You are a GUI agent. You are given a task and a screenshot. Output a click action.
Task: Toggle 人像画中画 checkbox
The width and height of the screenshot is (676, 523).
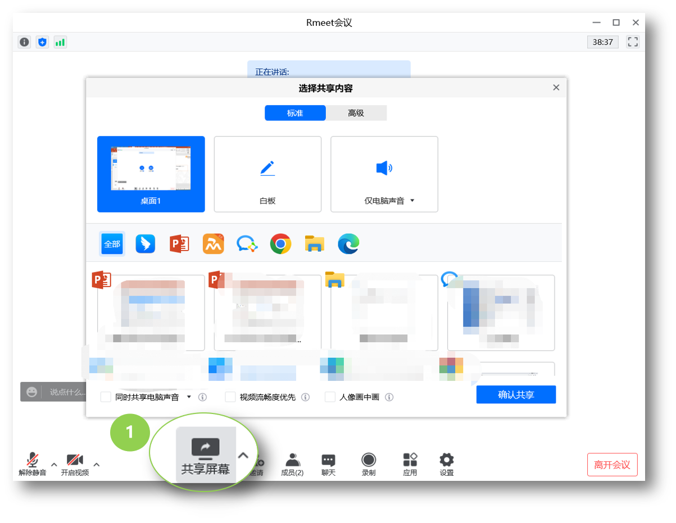330,397
